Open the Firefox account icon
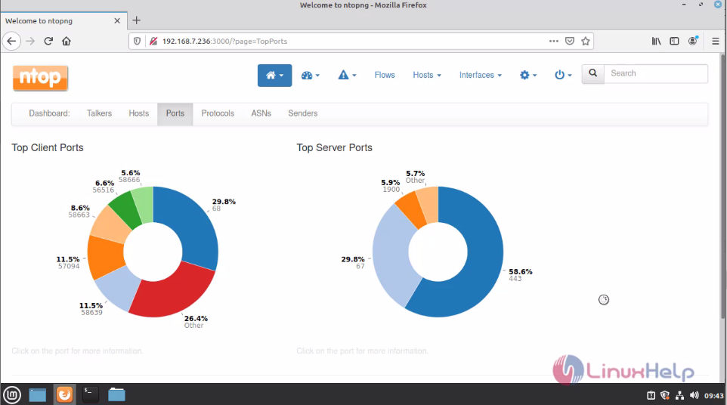Image resolution: width=727 pixels, height=405 pixels. (x=693, y=42)
